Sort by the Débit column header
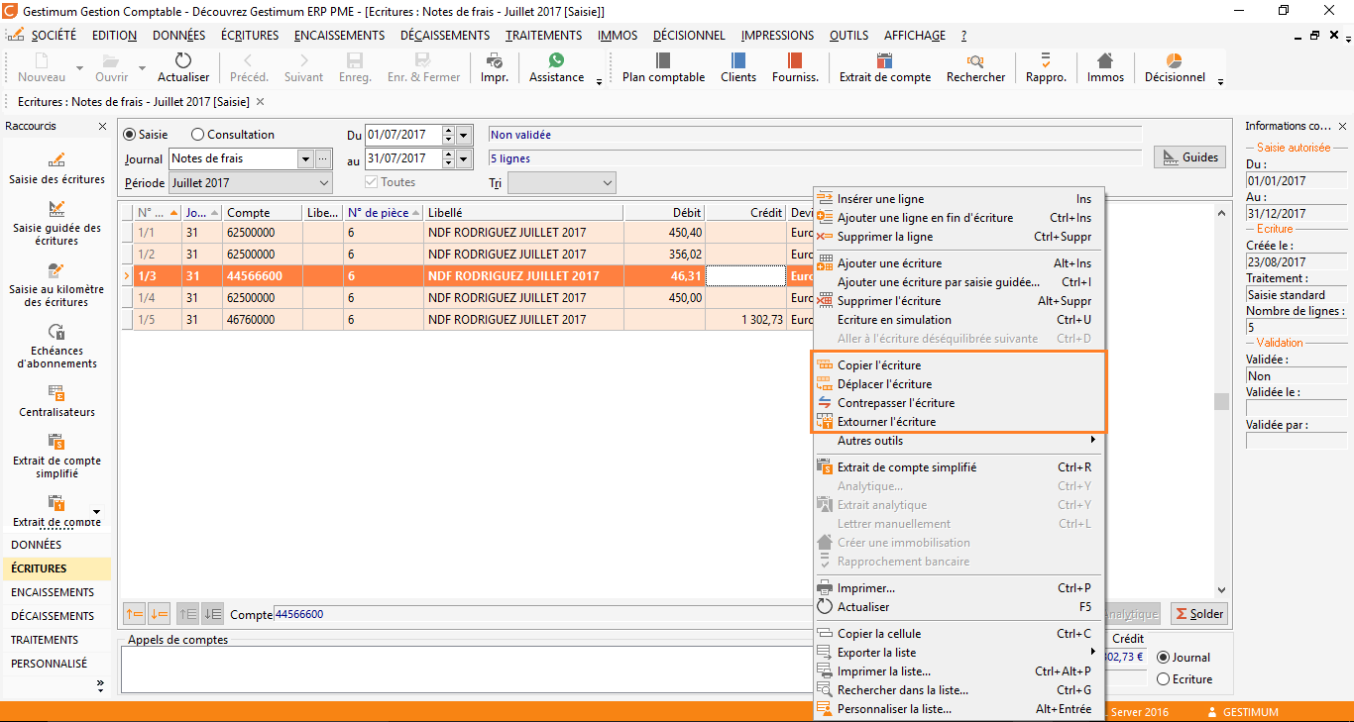 pyautogui.click(x=664, y=213)
